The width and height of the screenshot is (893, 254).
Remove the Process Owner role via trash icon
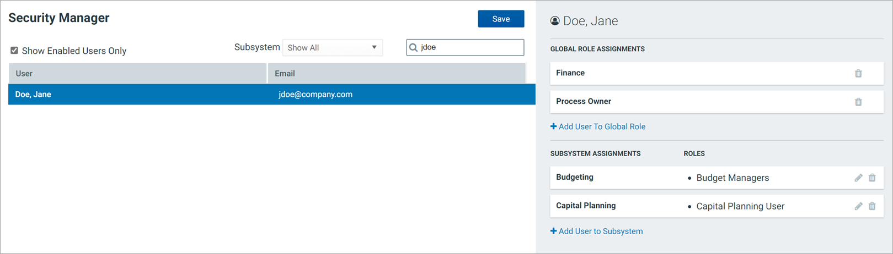click(858, 102)
